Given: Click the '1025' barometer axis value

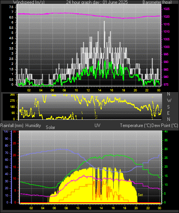Looking at the screenshot, I should 166,9.
